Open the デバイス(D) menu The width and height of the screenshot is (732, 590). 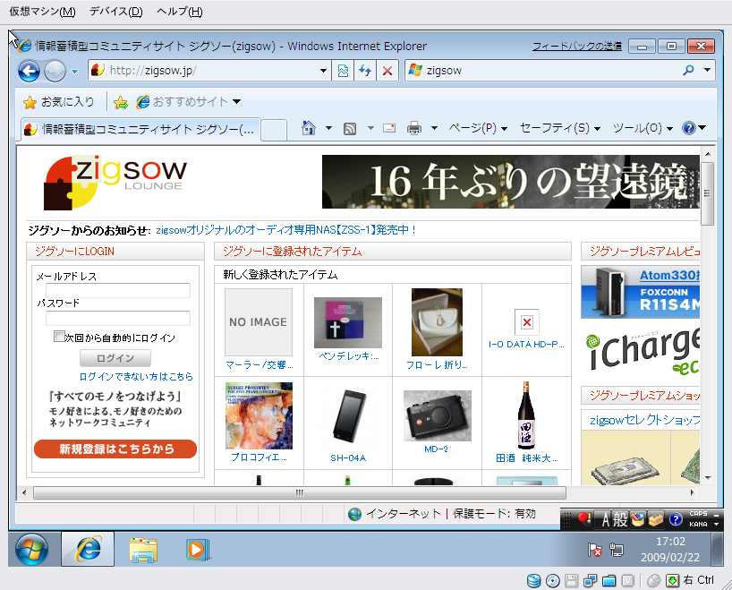point(115,12)
